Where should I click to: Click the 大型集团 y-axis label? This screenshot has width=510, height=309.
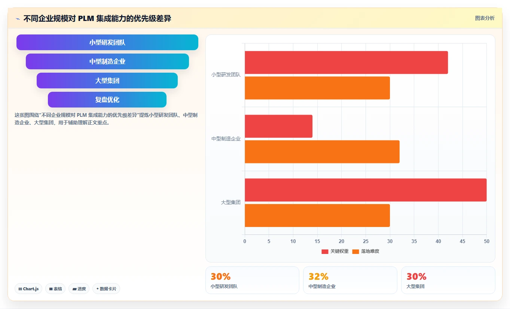click(x=231, y=202)
